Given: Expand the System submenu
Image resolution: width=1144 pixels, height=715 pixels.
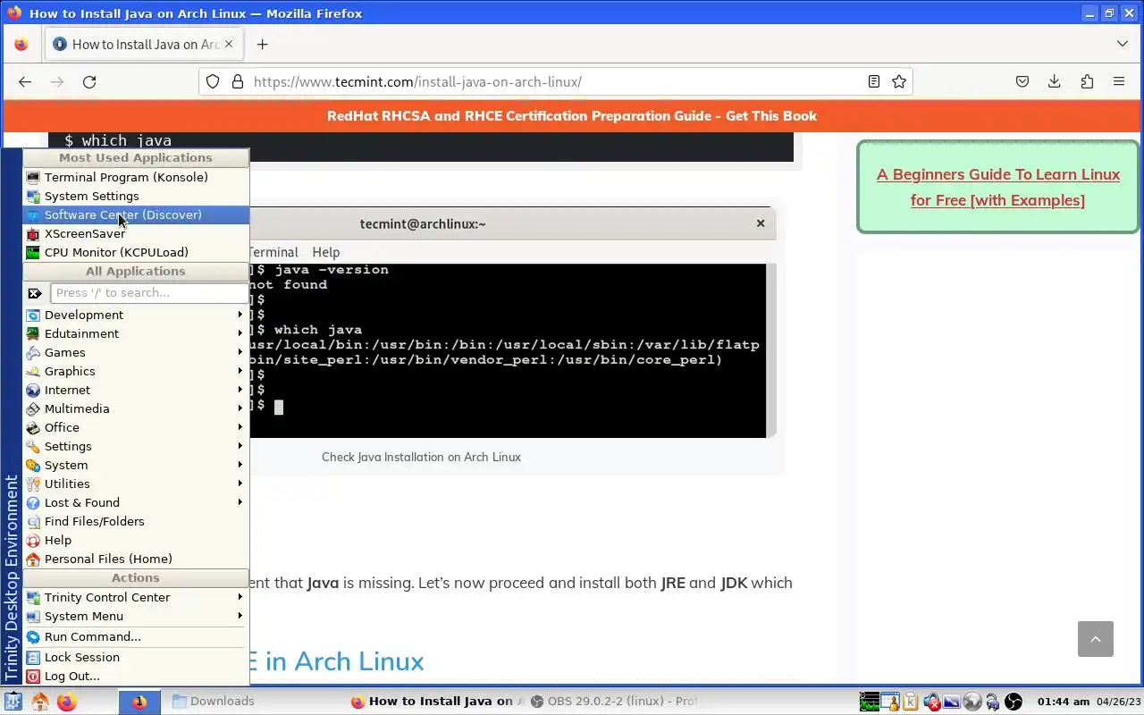Looking at the screenshot, I should (x=136, y=465).
